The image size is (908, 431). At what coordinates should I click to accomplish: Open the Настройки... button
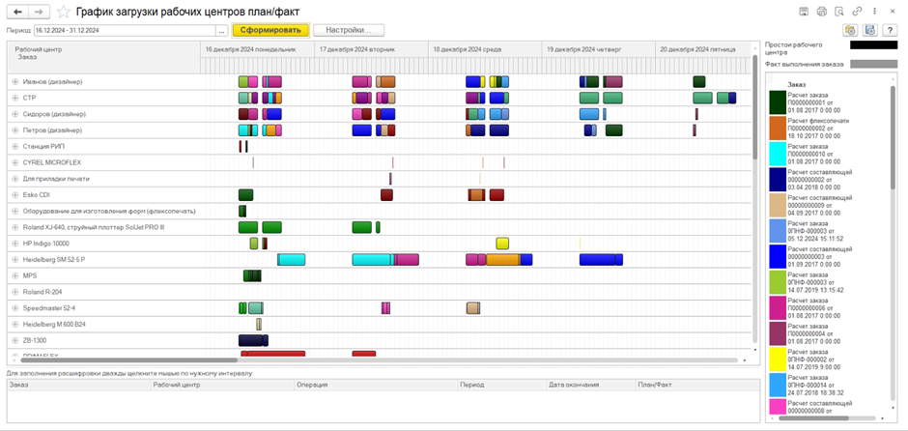pyautogui.click(x=349, y=30)
